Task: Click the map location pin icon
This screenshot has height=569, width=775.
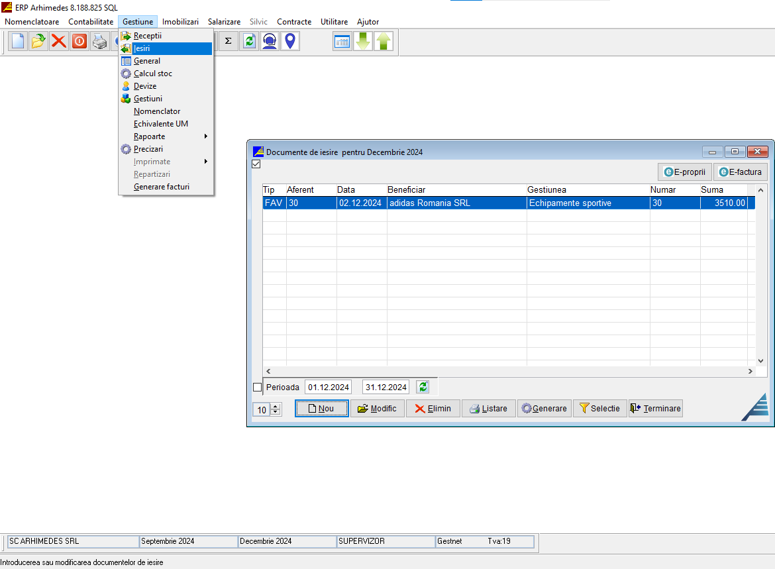Action: click(289, 41)
